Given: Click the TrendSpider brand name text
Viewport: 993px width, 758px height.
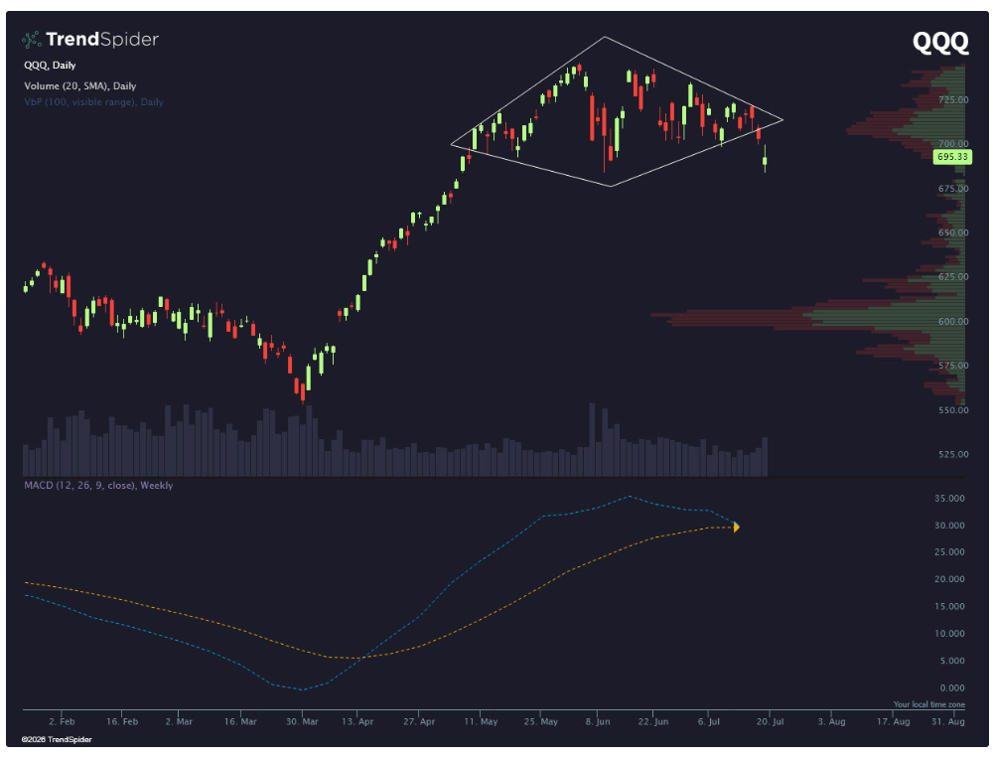Looking at the screenshot, I should 102,40.
